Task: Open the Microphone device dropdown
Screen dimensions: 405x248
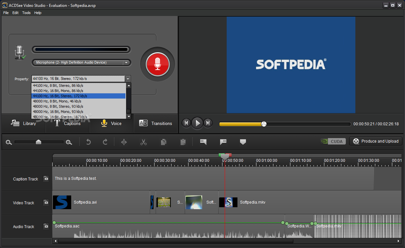Action: [x=81, y=63]
